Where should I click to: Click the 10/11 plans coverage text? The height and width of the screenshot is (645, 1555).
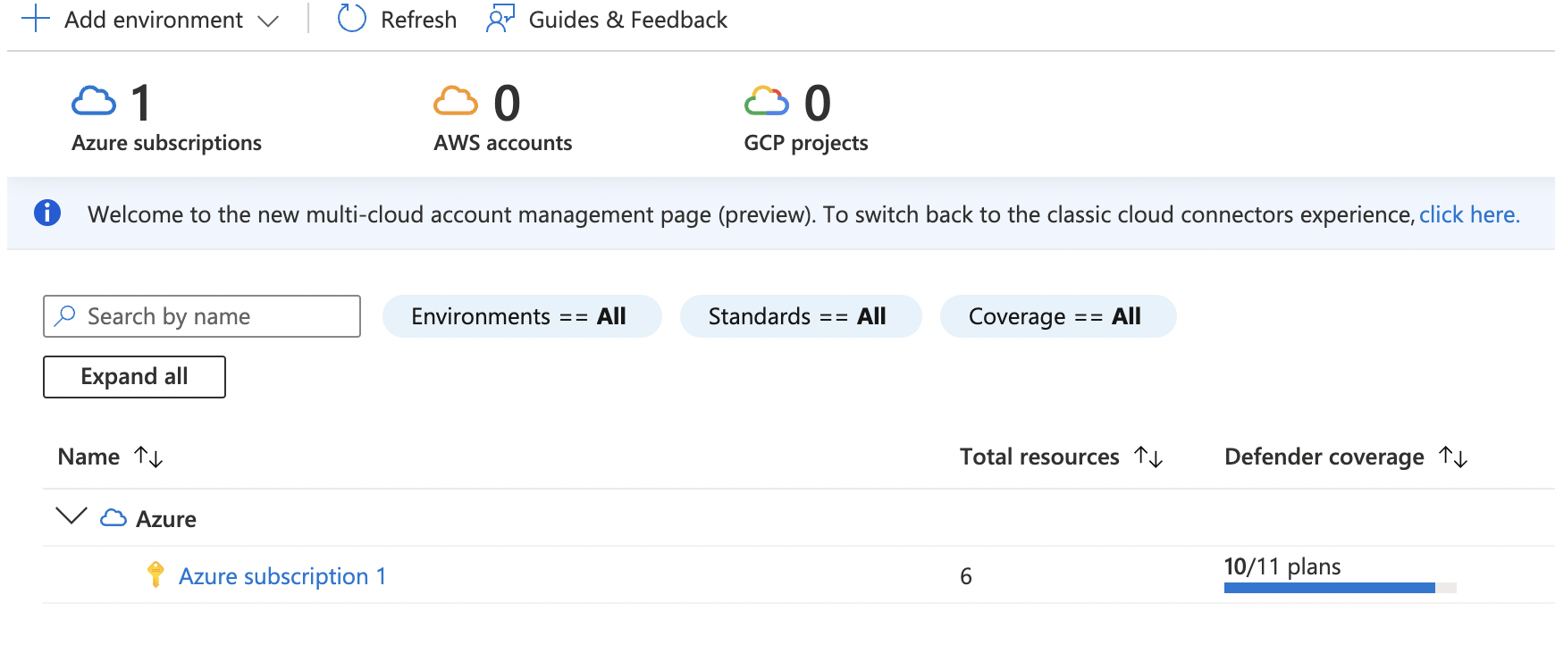tap(1282, 566)
